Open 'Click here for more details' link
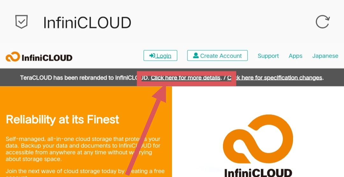 [185, 78]
